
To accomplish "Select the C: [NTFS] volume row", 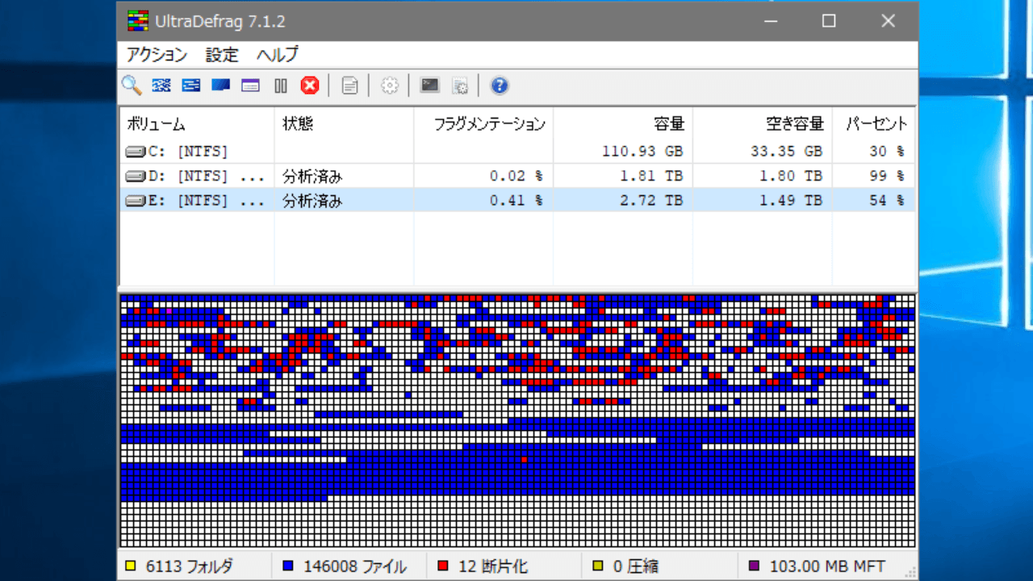I will 517,151.
